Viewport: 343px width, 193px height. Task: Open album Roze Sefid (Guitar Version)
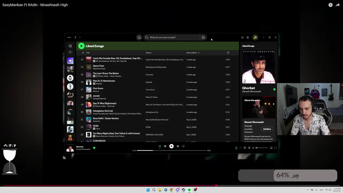click(x=157, y=120)
